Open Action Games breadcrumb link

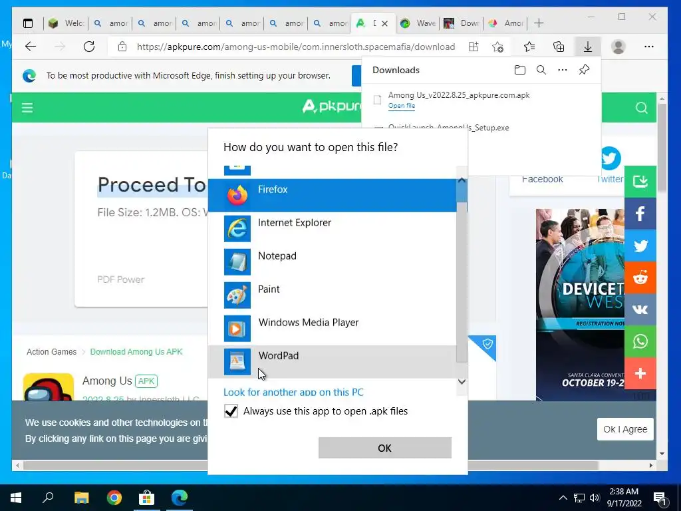pos(51,351)
